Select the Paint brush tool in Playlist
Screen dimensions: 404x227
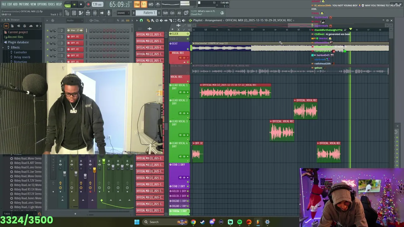[x=152, y=20]
